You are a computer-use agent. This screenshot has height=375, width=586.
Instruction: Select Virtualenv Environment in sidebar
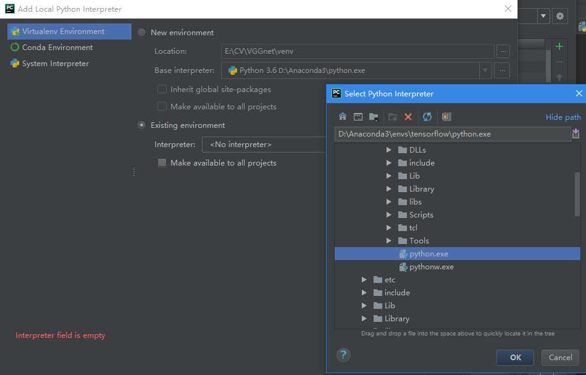tap(70, 32)
